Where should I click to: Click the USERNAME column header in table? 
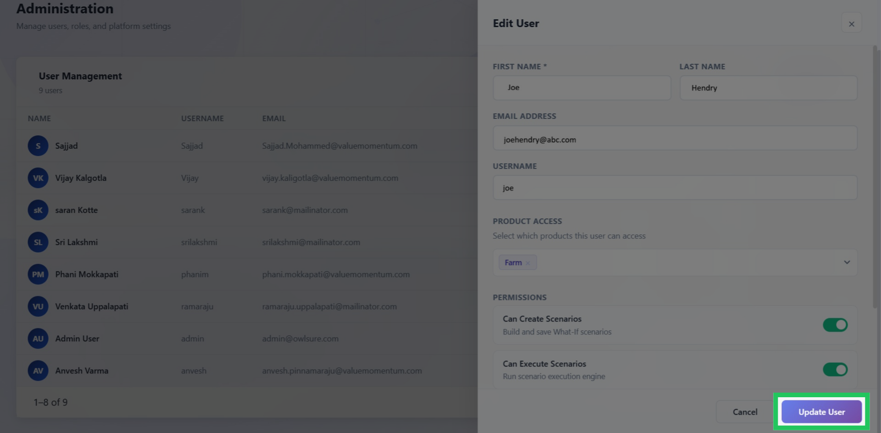click(202, 118)
